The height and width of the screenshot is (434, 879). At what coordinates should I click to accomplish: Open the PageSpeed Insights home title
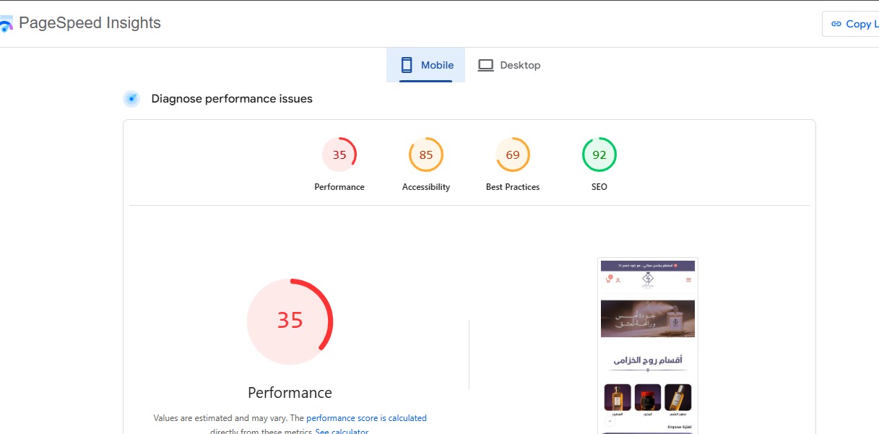(90, 23)
